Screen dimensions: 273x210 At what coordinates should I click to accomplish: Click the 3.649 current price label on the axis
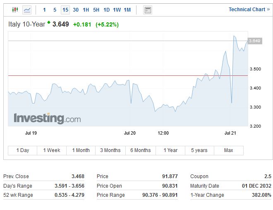(254, 41)
